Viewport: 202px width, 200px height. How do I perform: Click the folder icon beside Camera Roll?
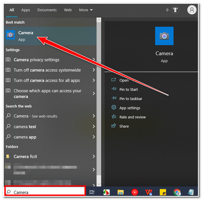click(8, 156)
